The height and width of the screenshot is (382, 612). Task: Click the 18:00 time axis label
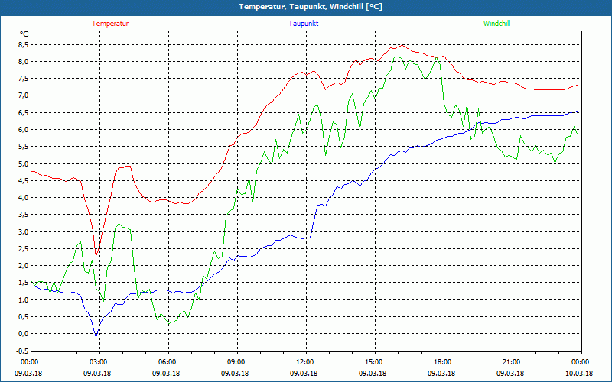click(x=442, y=362)
